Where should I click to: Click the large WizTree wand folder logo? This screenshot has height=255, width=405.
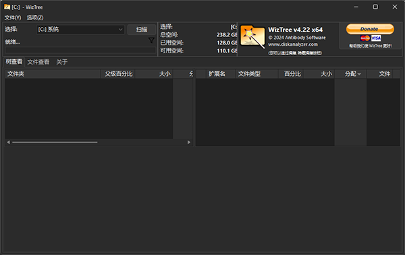[x=252, y=36]
